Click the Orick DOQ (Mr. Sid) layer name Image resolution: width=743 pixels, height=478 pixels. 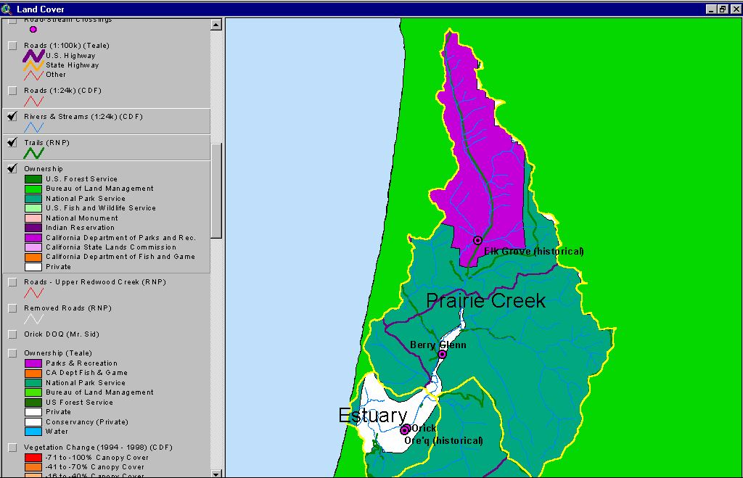(62, 334)
